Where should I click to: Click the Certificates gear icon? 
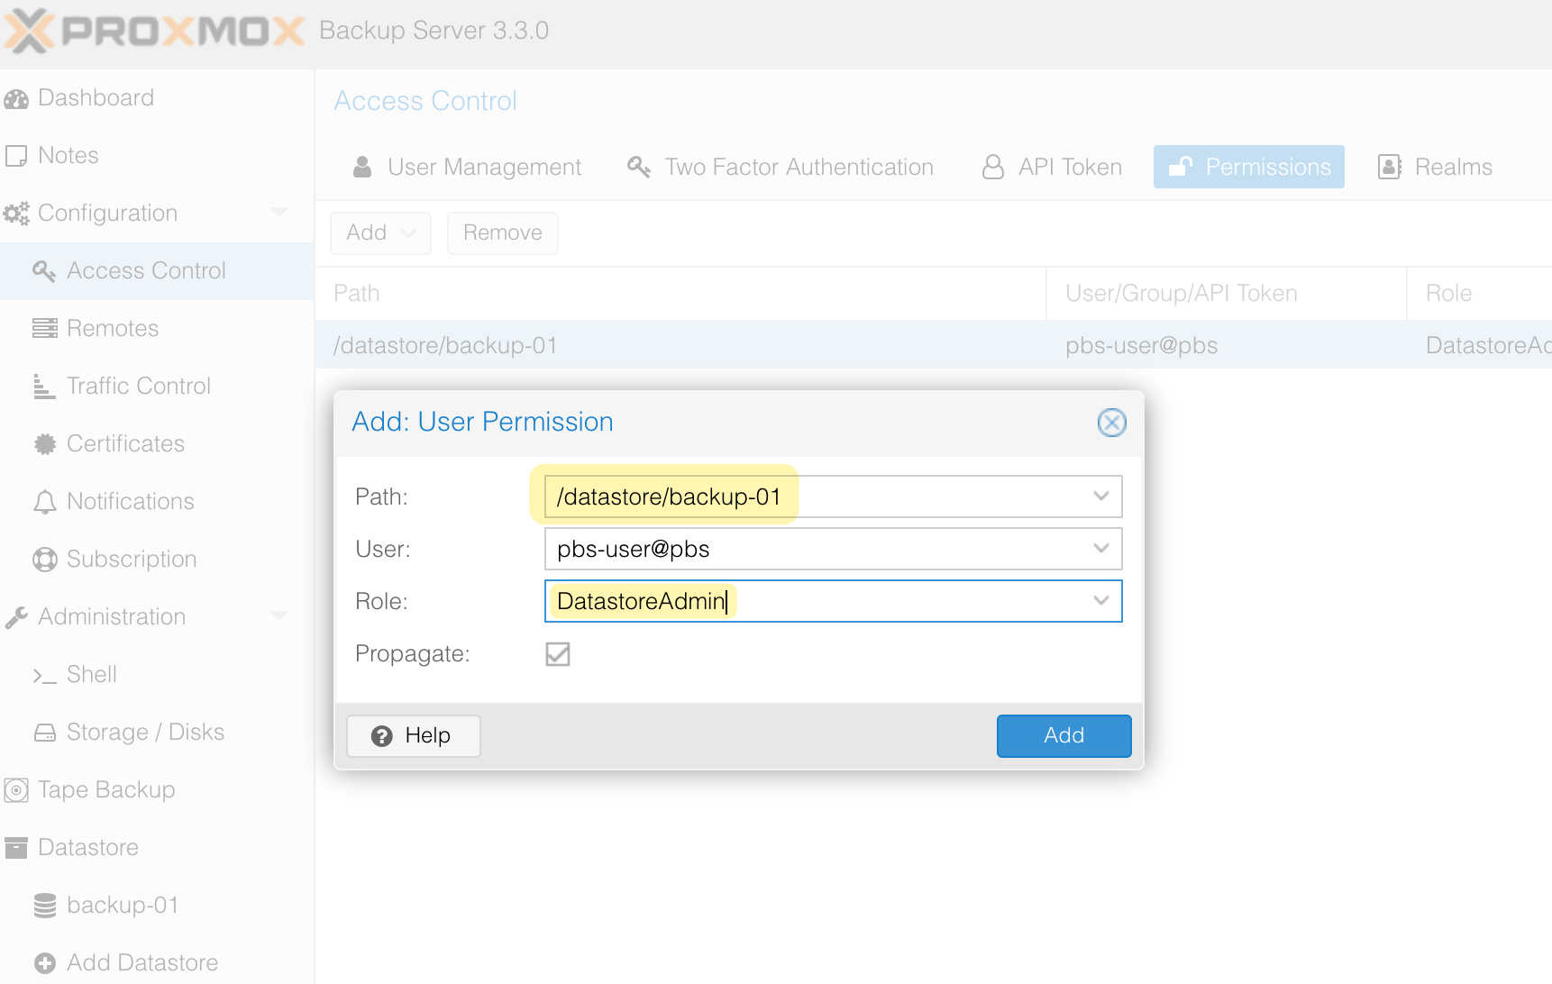pos(44,443)
